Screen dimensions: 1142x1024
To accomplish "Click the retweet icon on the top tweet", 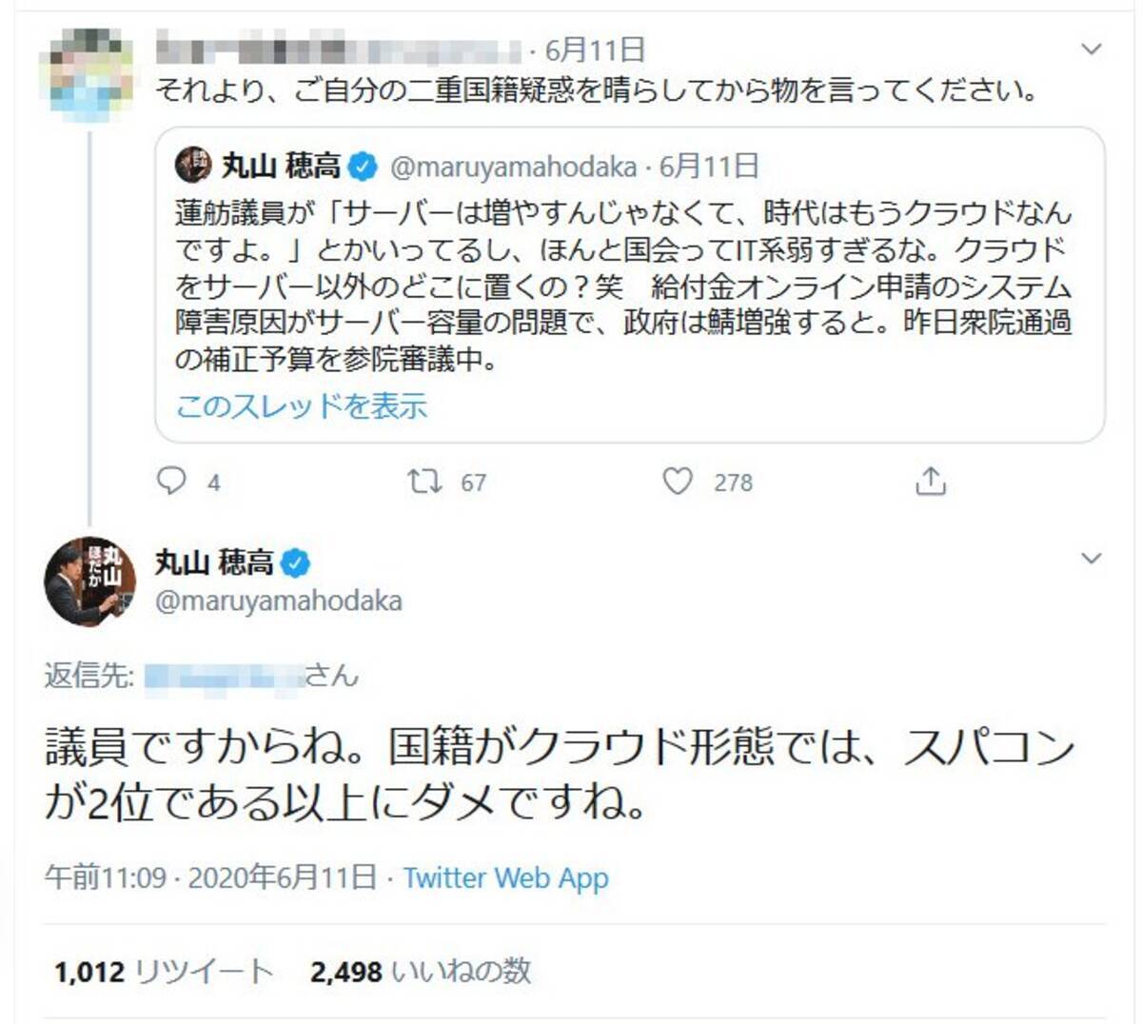I will [x=424, y=482].
